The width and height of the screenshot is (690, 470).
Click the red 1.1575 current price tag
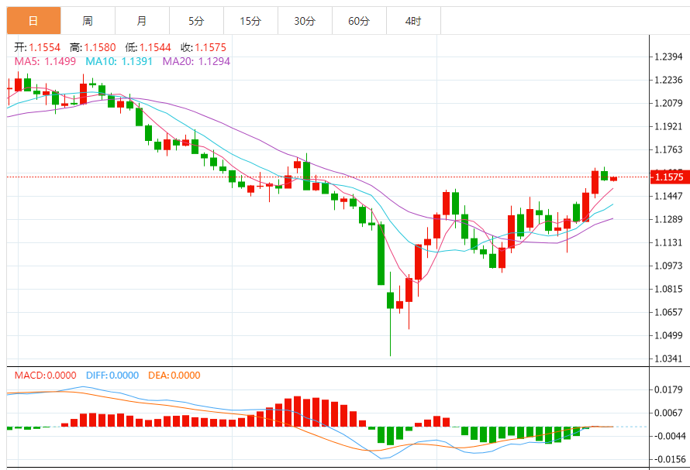pyautogui.click(x=668, y=177)
